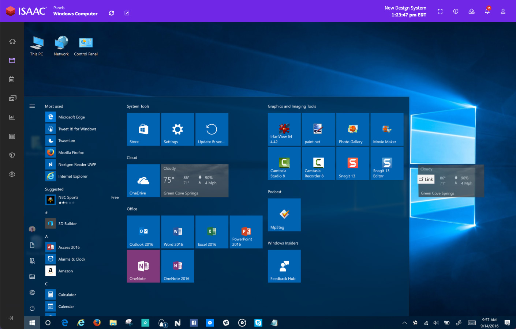
Task: Click the Control Panel desktop icon
Action: (86, 46)
